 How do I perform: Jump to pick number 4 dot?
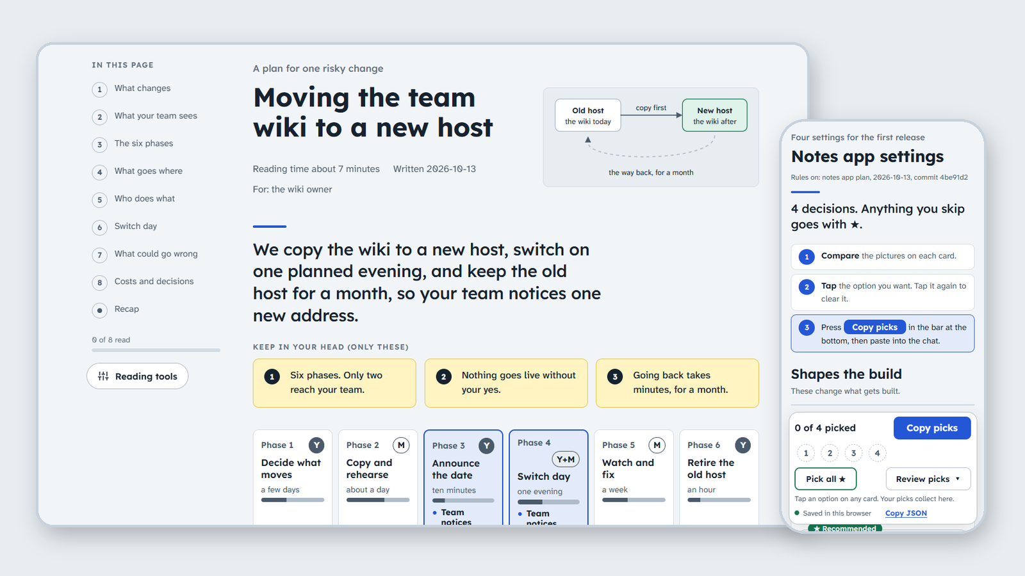[x=877, y=453]
